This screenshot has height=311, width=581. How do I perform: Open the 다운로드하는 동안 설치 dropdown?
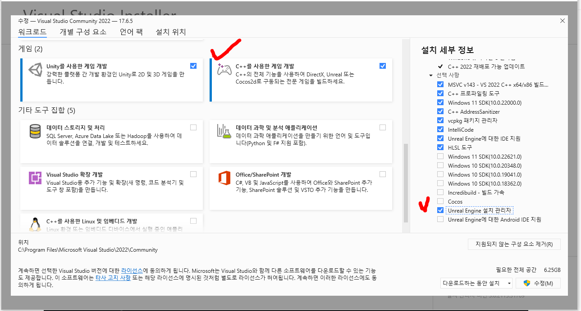[476, 283]
